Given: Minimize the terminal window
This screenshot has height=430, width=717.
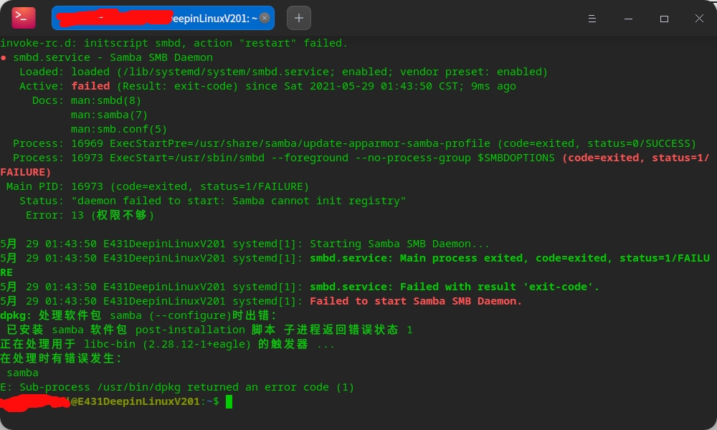Looking at the screenshot, I should pos(628,19).
